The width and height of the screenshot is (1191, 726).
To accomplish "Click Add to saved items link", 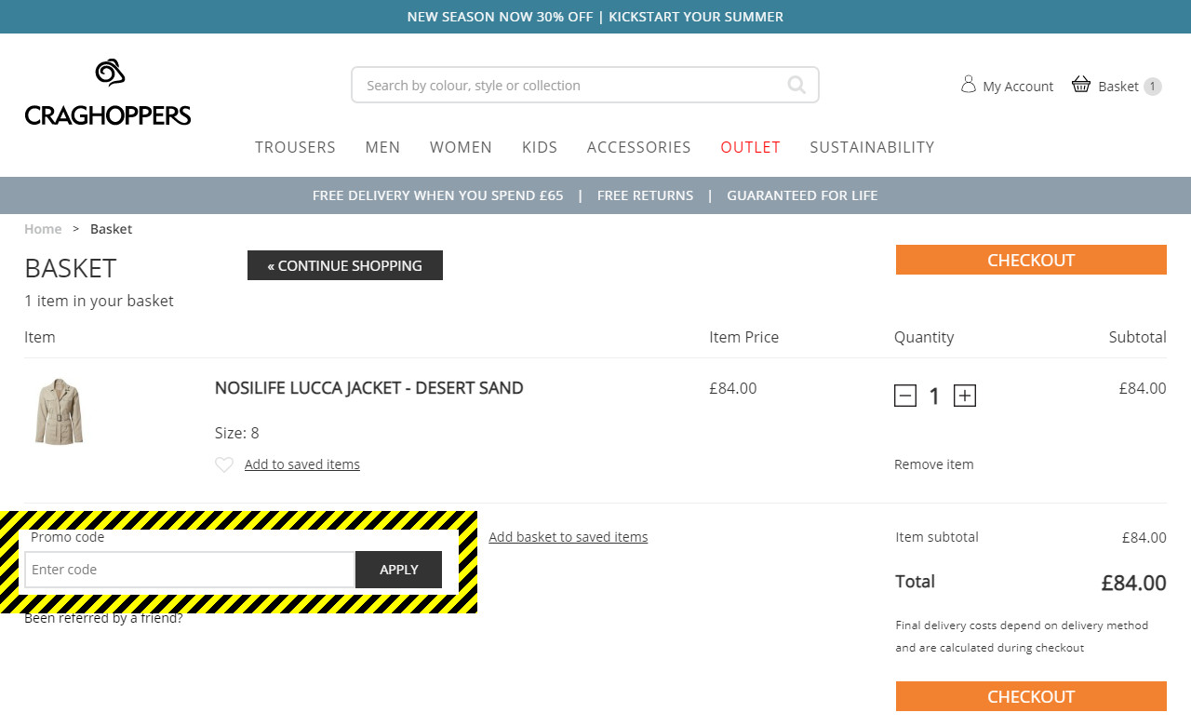I will (x=302, y=464).
